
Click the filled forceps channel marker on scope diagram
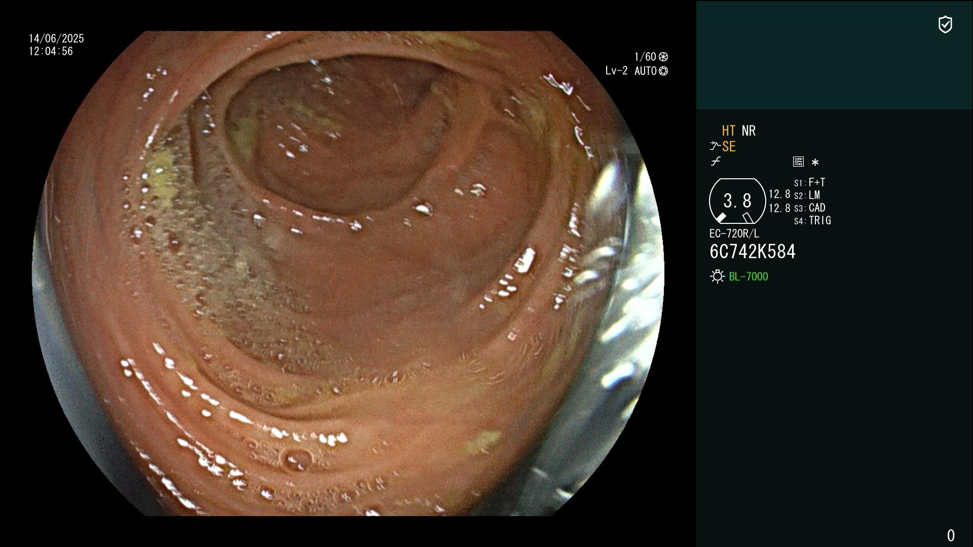721,218
